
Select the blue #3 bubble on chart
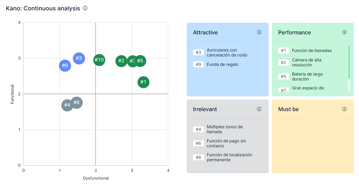pyautogui.click(x=79, y=58)
